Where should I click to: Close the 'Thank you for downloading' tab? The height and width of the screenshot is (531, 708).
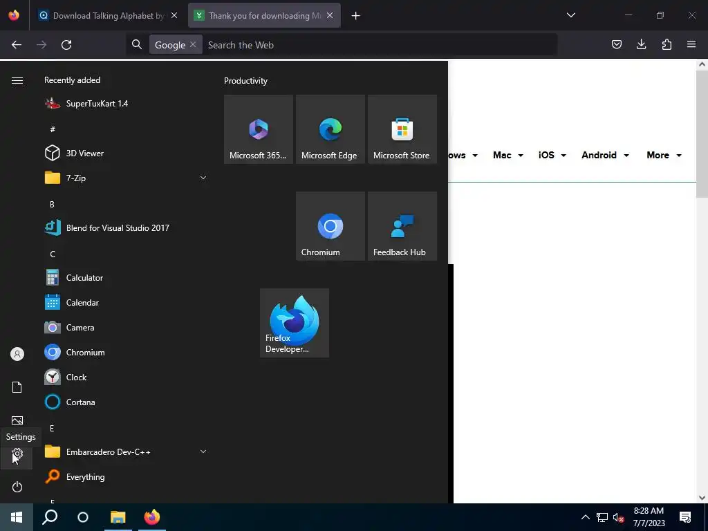pos(330,15)
